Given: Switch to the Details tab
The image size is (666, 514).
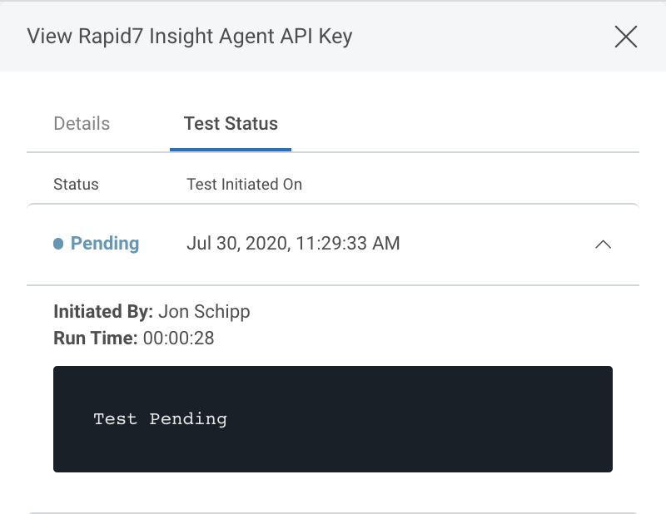Looking at the screenshot, I should pos(82,124).
